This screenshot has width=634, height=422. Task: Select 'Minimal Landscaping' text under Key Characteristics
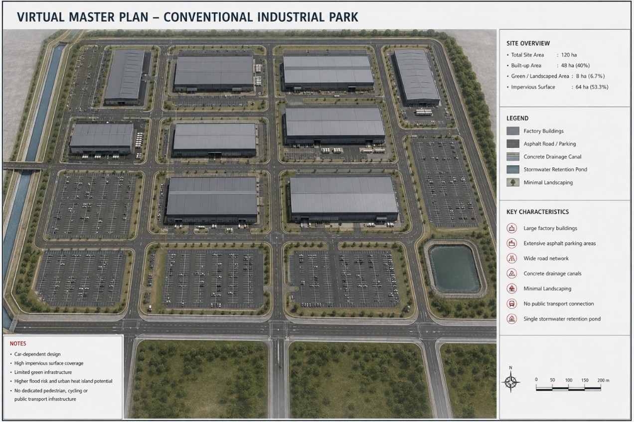[548, 289]
